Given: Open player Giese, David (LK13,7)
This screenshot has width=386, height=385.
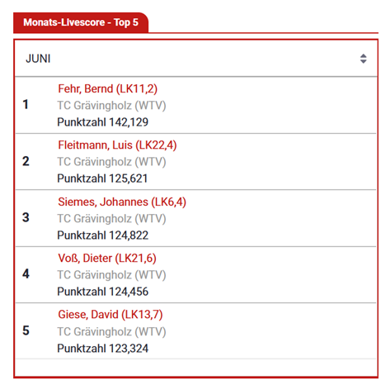Looking at the screenshot, I should [111, 315].
